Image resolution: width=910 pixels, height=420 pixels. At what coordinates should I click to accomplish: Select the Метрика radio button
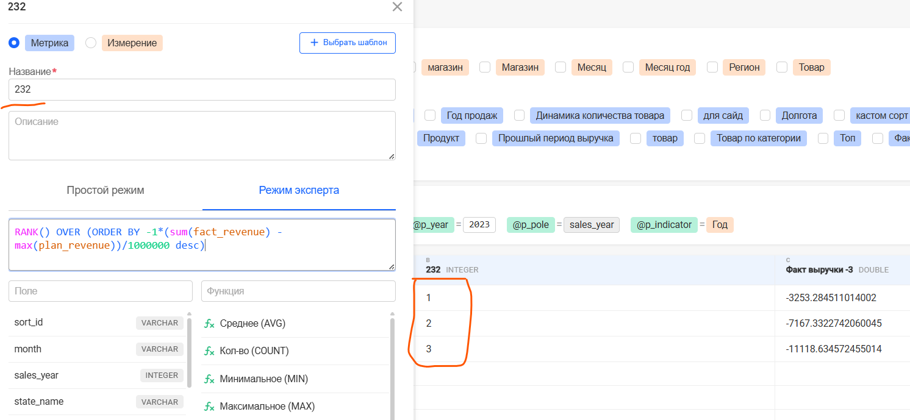click(x=13, y=43)
